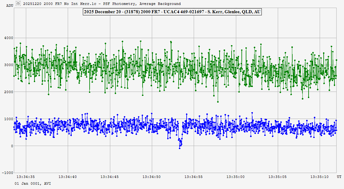Click the 3000 Y-axis value
This screenshot has height=189, width=344.
click(8, 65)
